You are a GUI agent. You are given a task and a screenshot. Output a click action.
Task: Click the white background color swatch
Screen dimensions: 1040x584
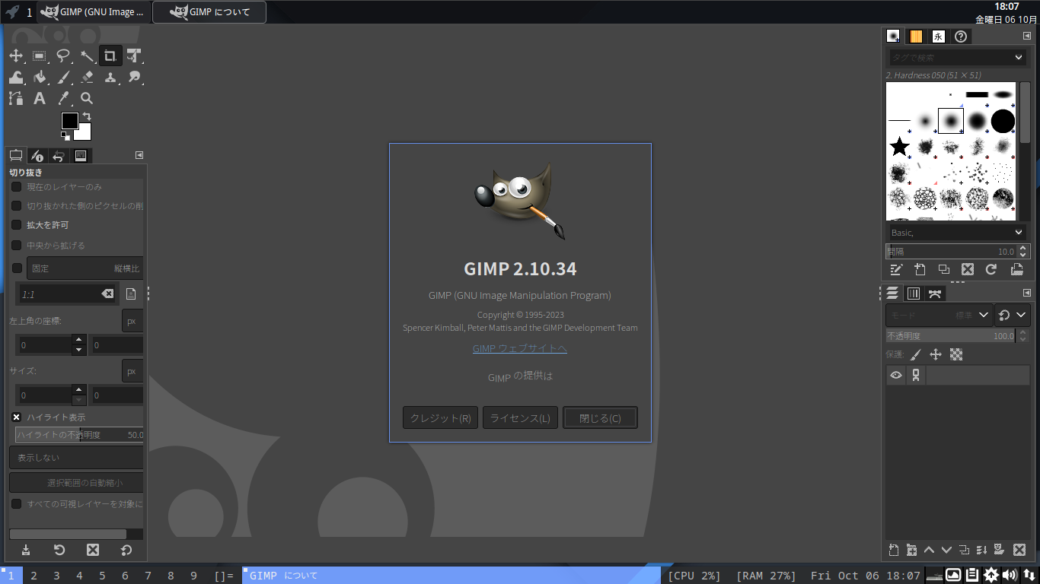[x=84, y=133]
